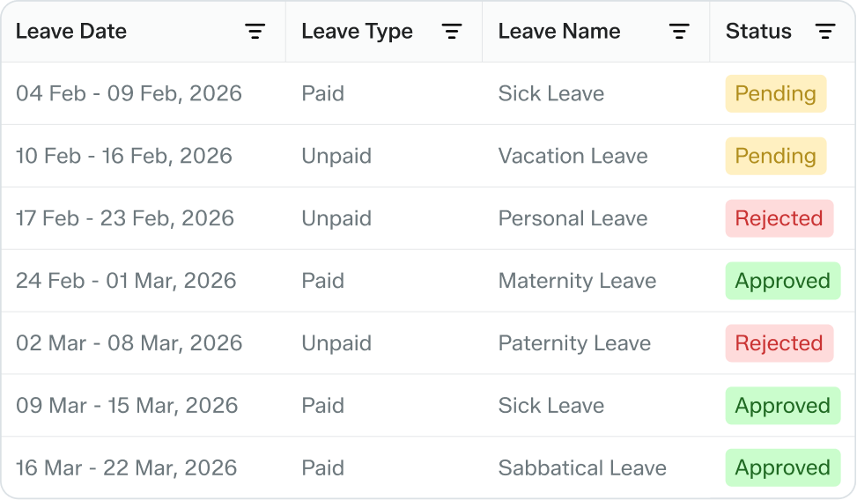857x500 pixels.
Task: Open the Status column filter icon
Action: pos(825,32)
